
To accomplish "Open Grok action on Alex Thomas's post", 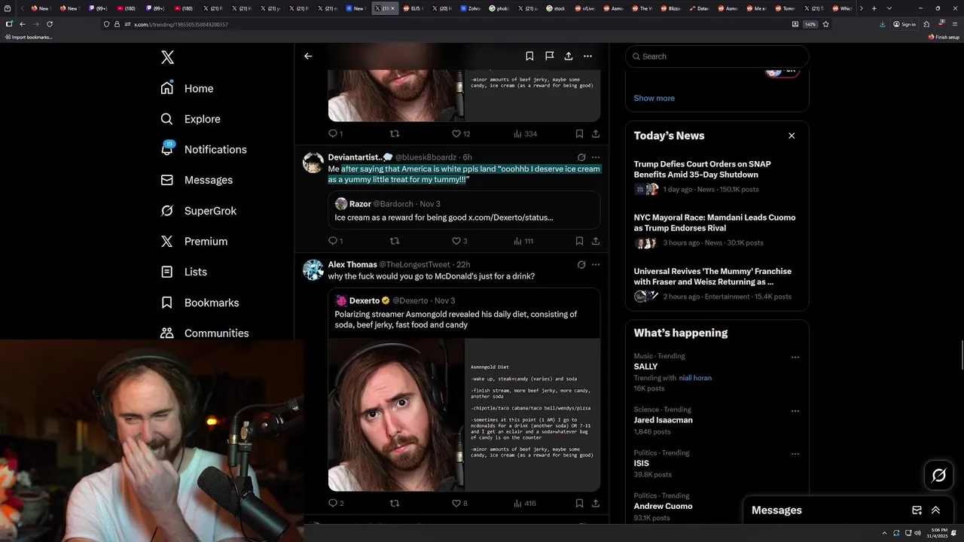I will coord(581,265).
